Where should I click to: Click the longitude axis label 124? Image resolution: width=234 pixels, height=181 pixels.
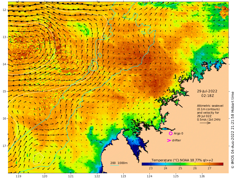(x=149, y=176)
